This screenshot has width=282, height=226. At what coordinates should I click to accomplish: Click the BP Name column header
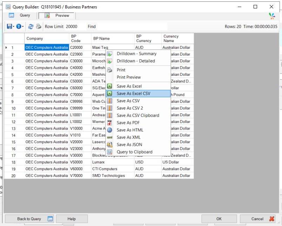[x=113, y=39]
